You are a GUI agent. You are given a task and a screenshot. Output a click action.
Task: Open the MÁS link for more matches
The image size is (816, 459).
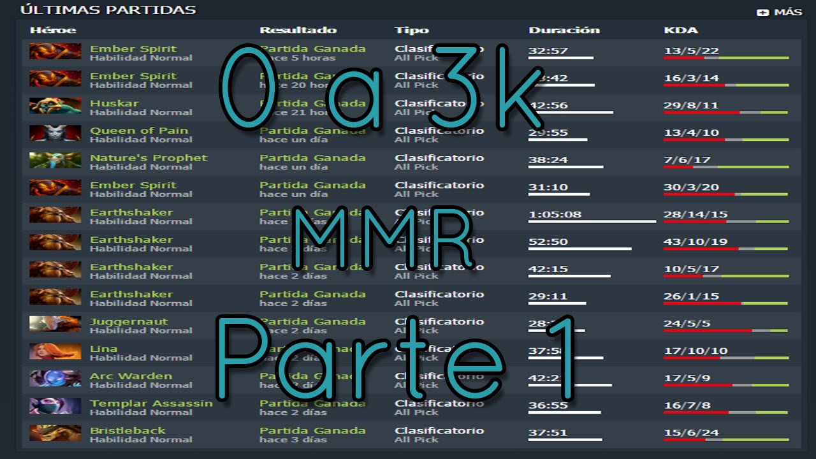tap(788, 12)
